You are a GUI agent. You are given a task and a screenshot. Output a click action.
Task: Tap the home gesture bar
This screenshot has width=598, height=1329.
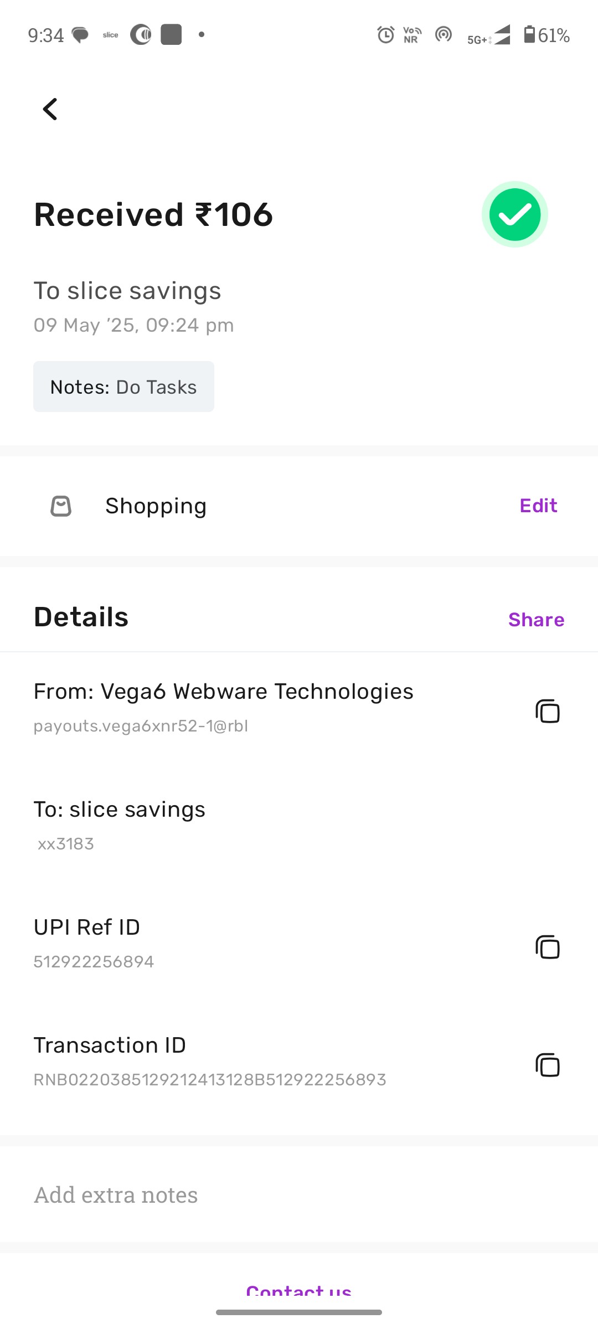[x=299, y=1312]
